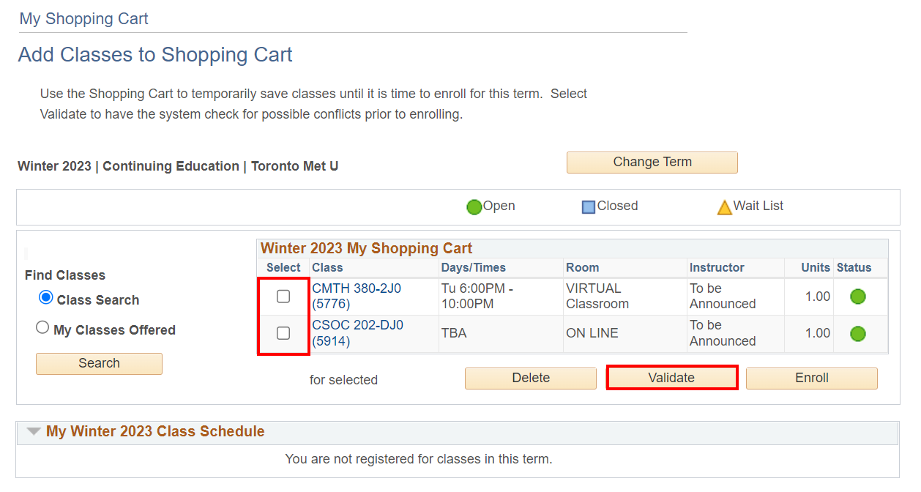Check the CSOC 202-DJ0 select checkbox
This screenshot has height=492, width=921.
[x=283, y=334]
